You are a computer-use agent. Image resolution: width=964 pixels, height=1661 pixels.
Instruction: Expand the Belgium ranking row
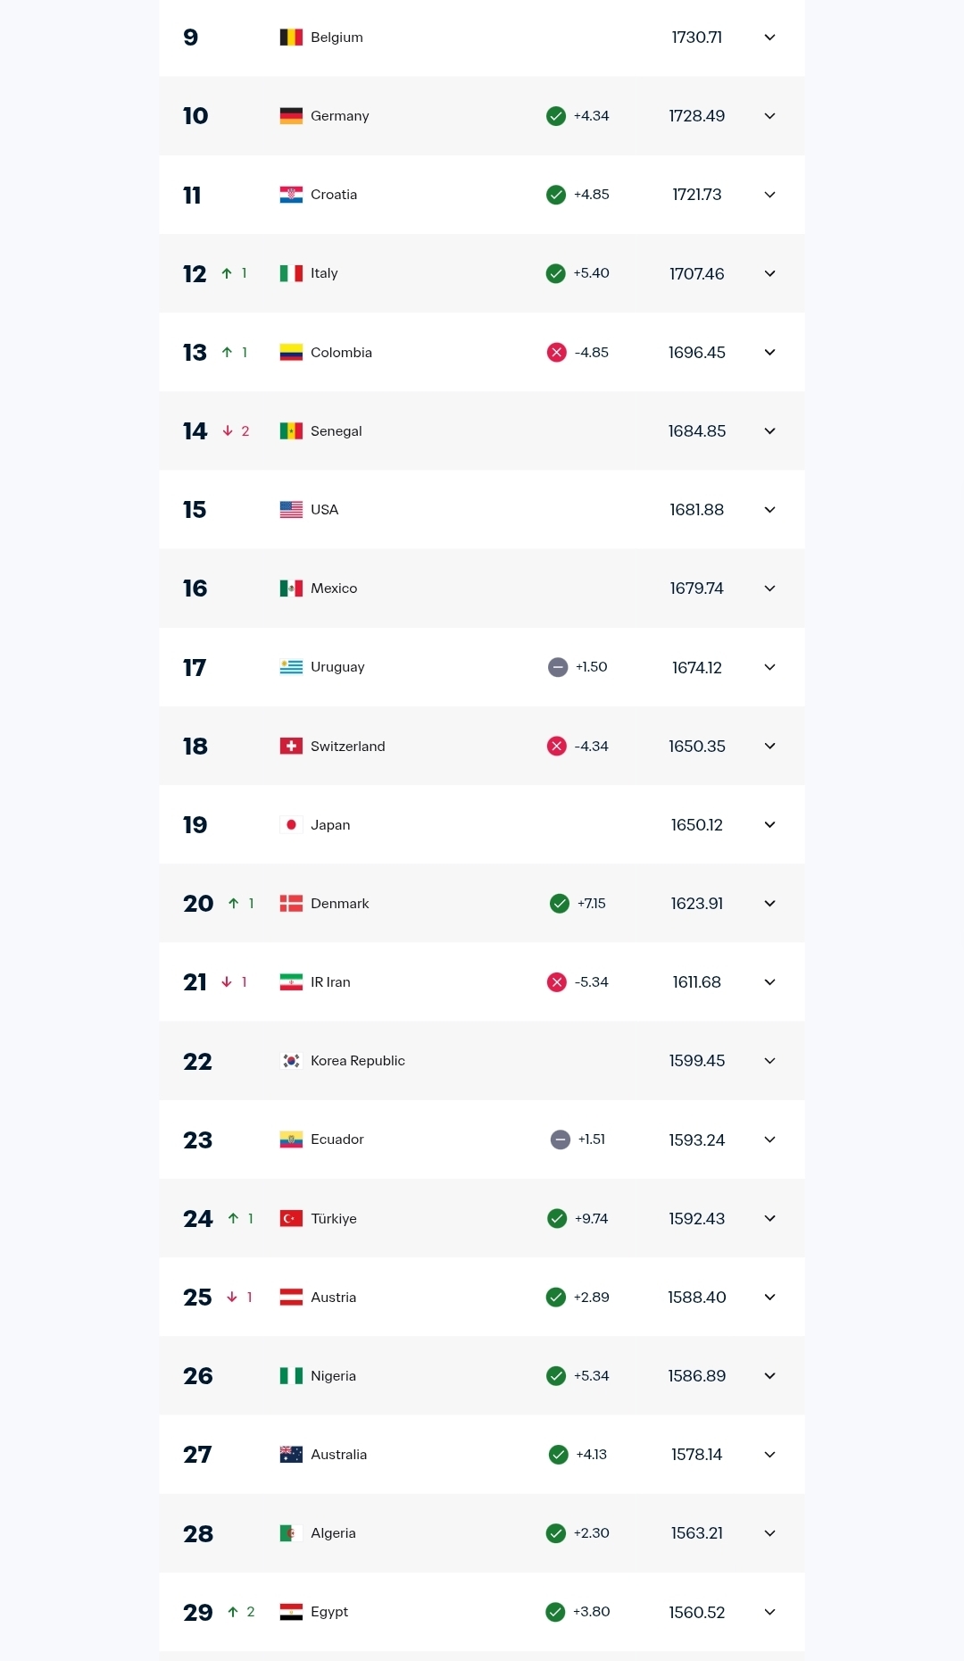click(x=770, y=38)
